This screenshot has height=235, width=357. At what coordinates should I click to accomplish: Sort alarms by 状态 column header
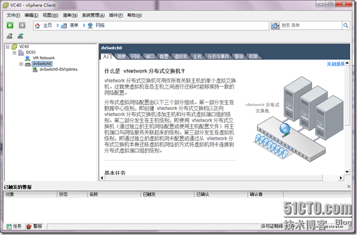(x=72, y=194)
